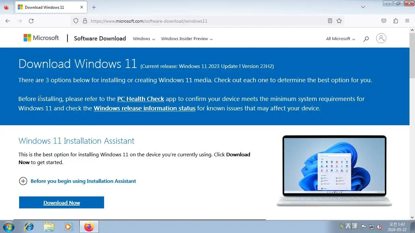The height and width of the screenshot is (233, 415).
Task: Click the taskbar clock showing 1:42
Action: [397, 227]
